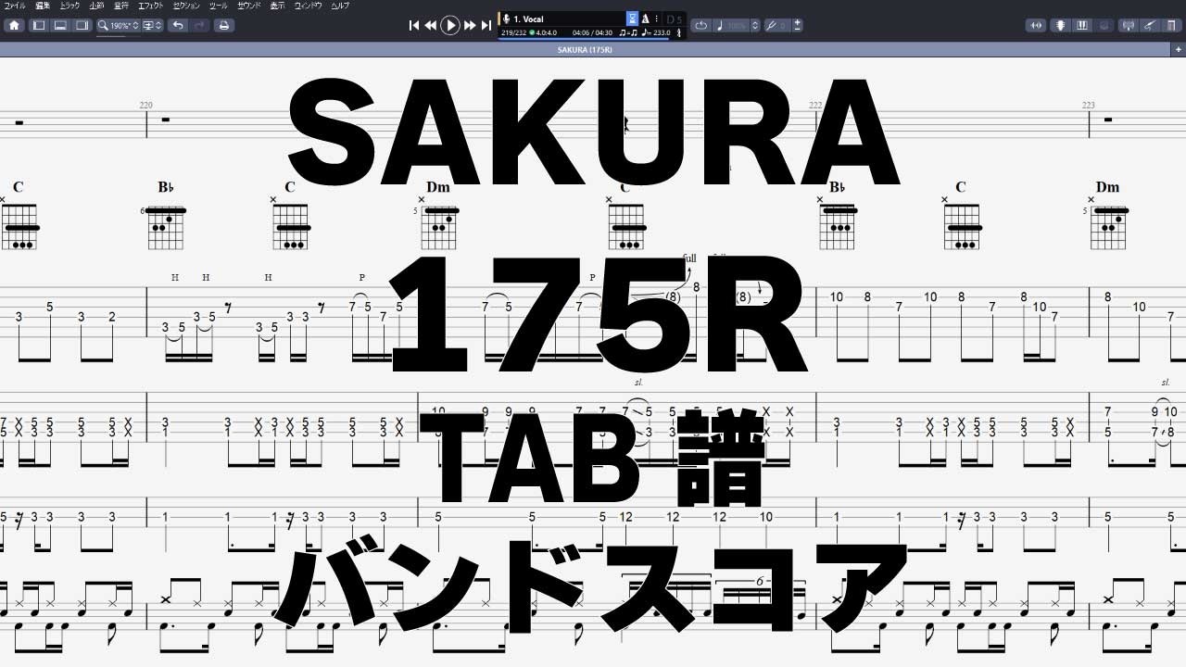Click the 04:06 / 04:30 time display

[x=590, y=32]
